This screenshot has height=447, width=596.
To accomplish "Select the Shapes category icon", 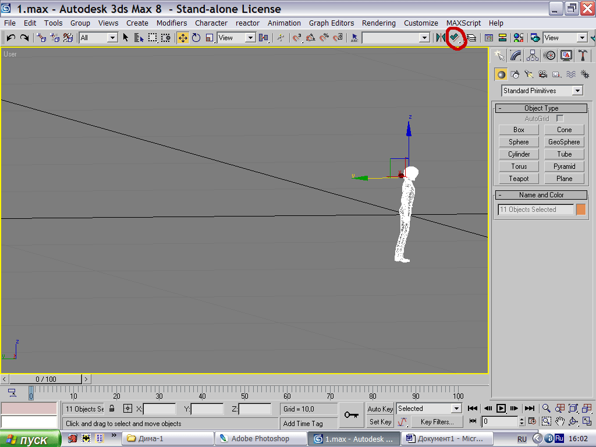I will pos(515,74).
